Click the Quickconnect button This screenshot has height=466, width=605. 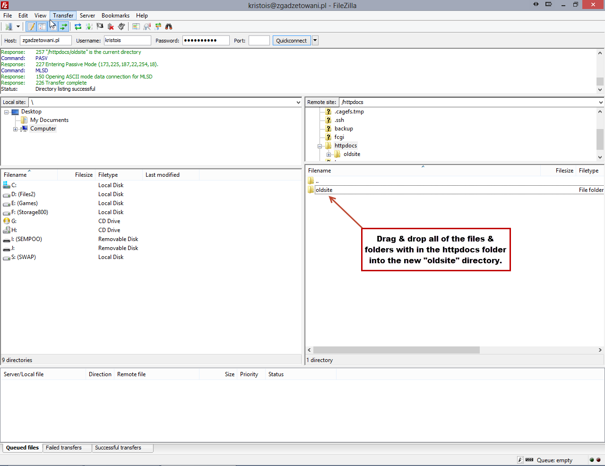292,41
